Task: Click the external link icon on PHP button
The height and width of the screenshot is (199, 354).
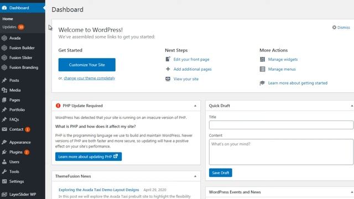Action: tap(116, 156)
